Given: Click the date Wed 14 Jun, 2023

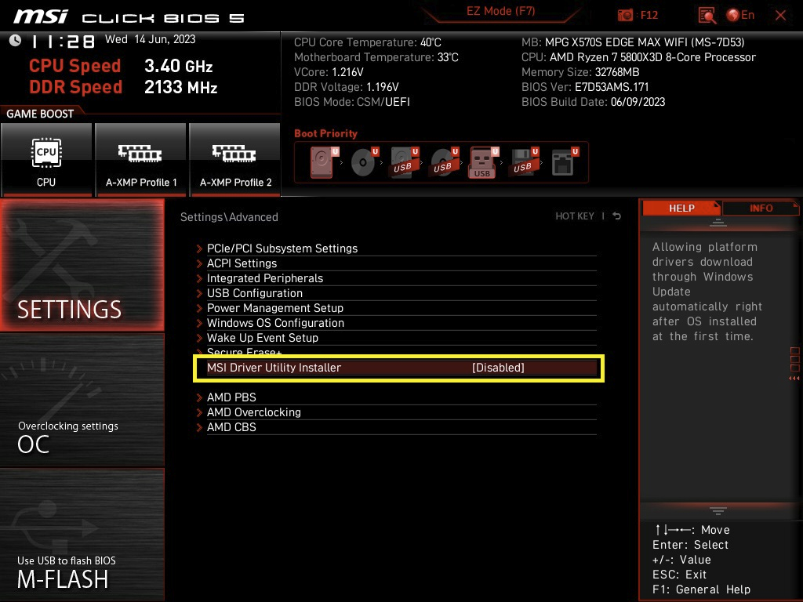Looking at the screenshot, I should [150, 39].
